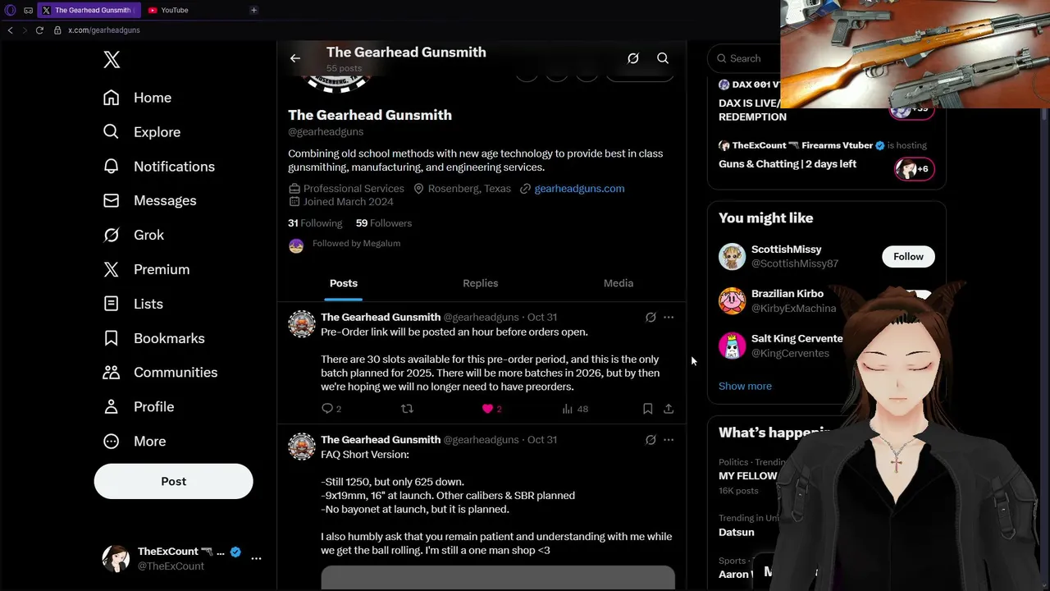Toggle like on the Pre-Order post

pos(491,409)
